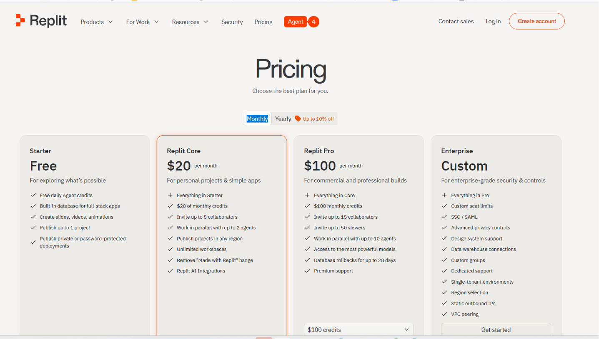This screenshot has width=599, height=339.
Task: Expand the Resources menu
Action: click(x=190, y=22)
